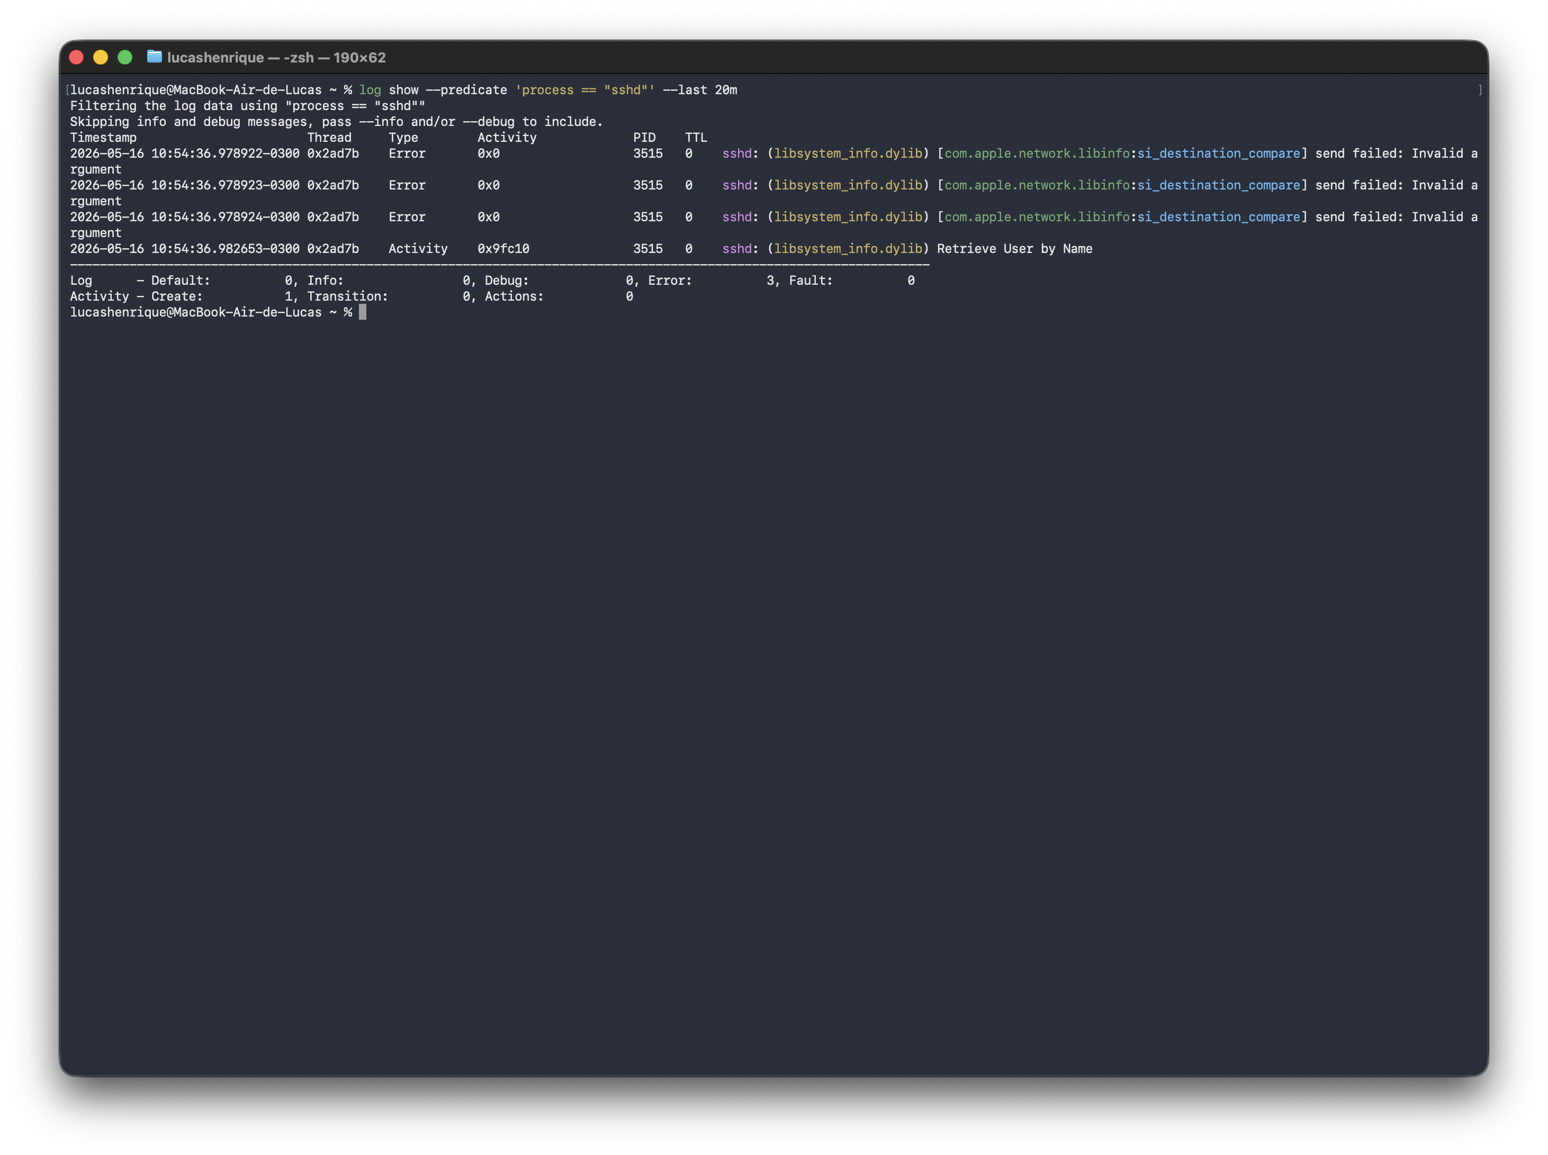1548x1155 pixels.
Task: Click the green zoom window button
Action: tap(125, 57)
